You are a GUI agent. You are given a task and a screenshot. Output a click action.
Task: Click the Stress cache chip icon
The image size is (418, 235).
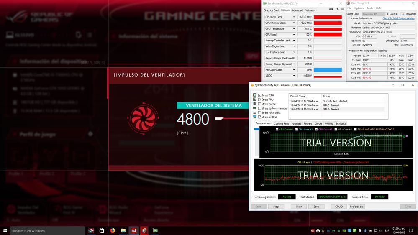point(254,104)
